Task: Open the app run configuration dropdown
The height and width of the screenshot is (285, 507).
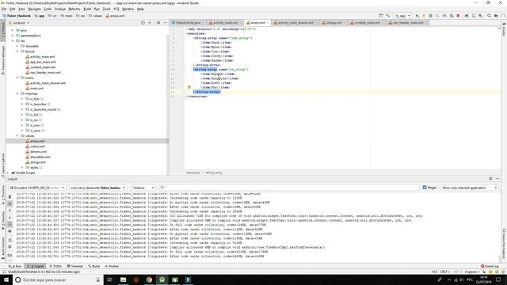Action: [x=402, y=16]
